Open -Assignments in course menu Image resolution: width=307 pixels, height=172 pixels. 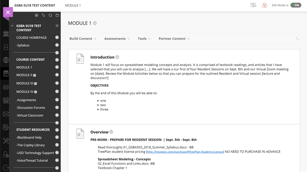point(26,100)
